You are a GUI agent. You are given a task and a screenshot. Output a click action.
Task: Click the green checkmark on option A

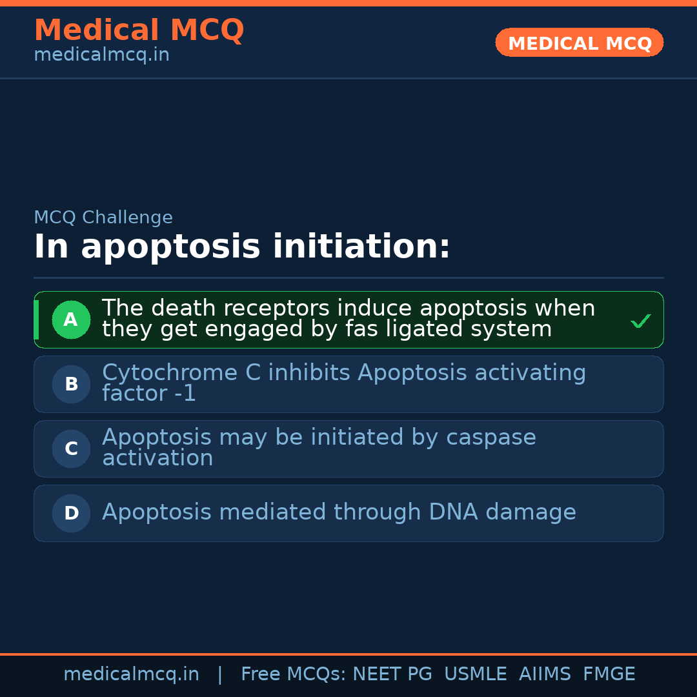click(x=640, y=321)
